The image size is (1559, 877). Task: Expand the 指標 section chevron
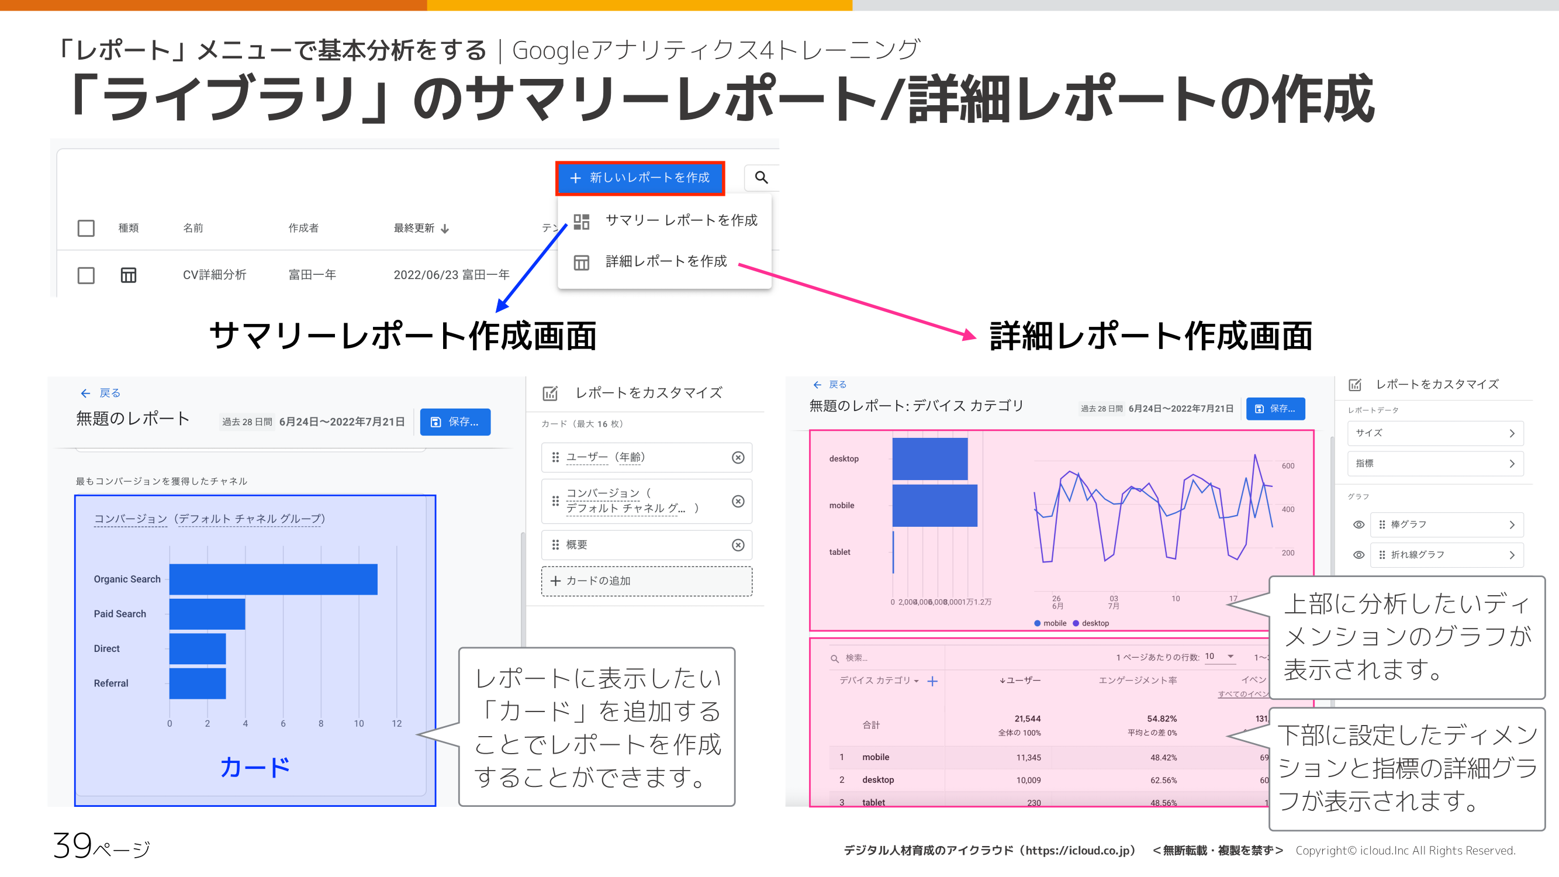pos(1513,464)
